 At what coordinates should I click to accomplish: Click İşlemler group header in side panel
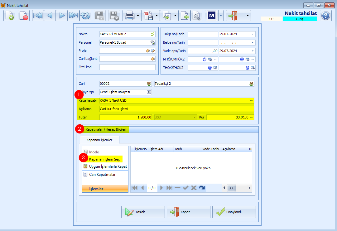pyautogui.click(x=105, y=189)
